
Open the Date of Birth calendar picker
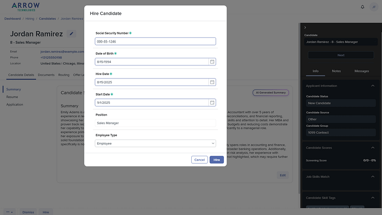pos(212,62)
